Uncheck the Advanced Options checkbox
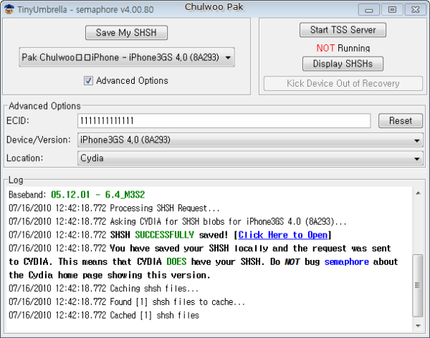The image size is (430, 338). click(x=88, y=81)
